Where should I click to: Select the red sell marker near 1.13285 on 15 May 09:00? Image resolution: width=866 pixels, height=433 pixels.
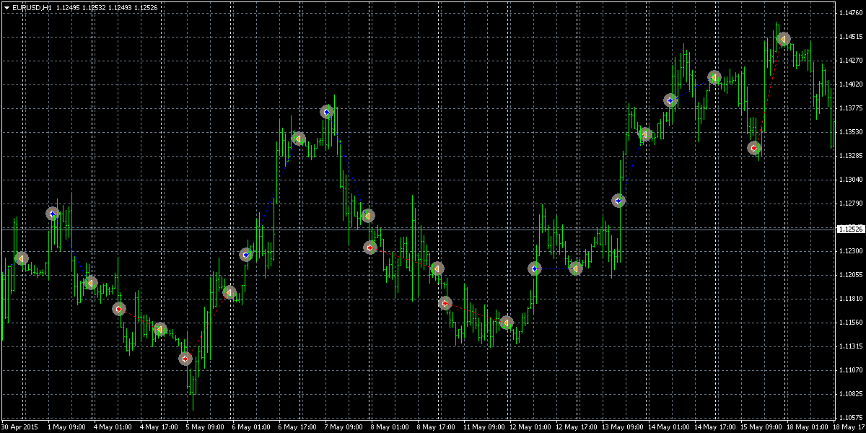point(754,148)
